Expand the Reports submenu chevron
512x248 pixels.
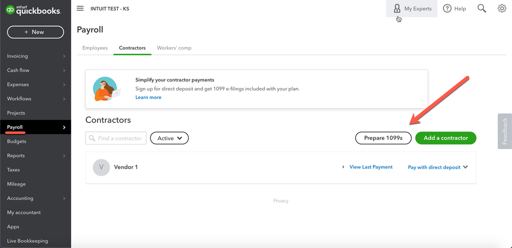coord(64,156)
